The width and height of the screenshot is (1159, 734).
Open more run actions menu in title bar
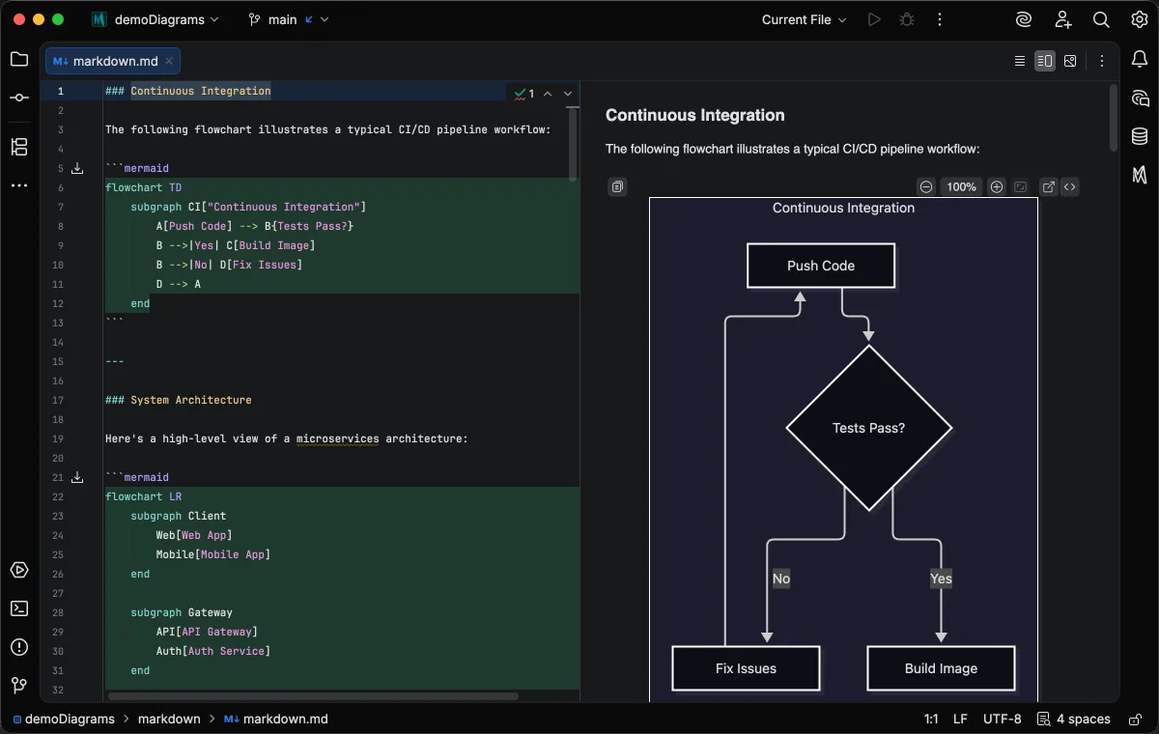coord(940,19)
